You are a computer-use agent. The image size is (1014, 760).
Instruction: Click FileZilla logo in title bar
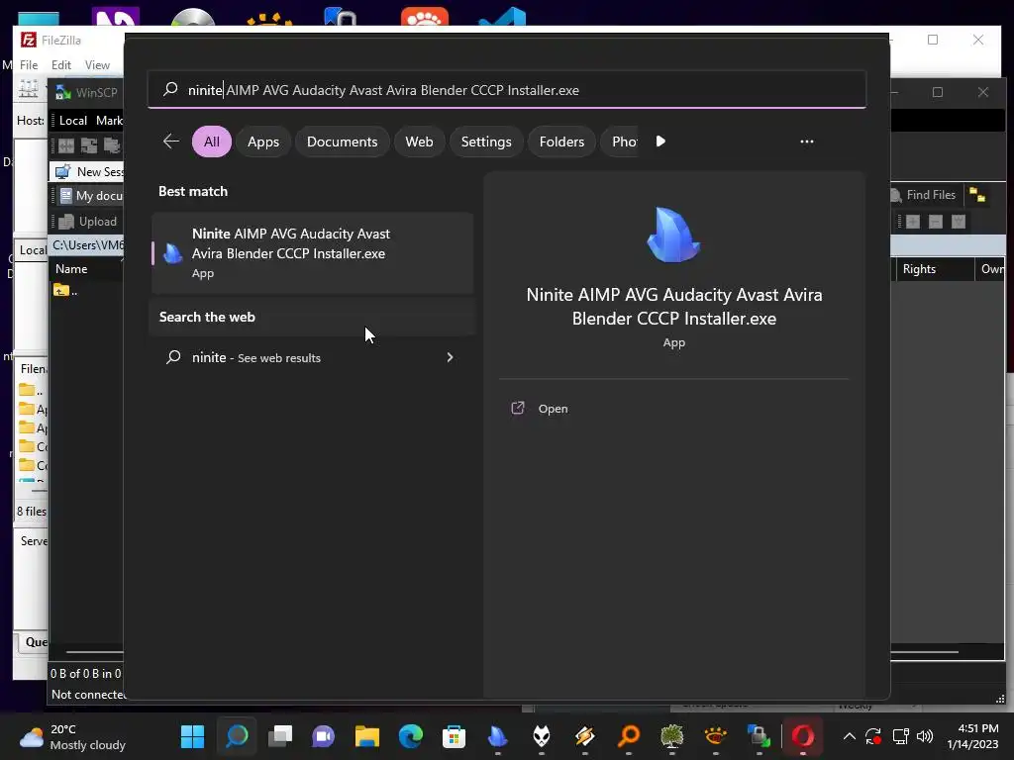pos(29,40)
